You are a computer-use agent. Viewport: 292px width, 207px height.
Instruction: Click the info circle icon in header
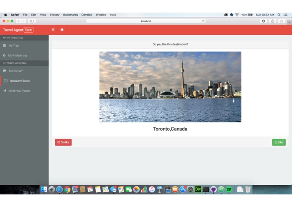click(x=62, y=30)
